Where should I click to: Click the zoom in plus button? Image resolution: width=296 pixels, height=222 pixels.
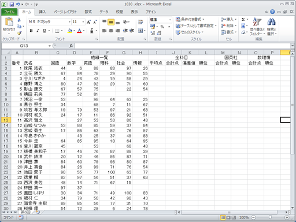point(287,217)
